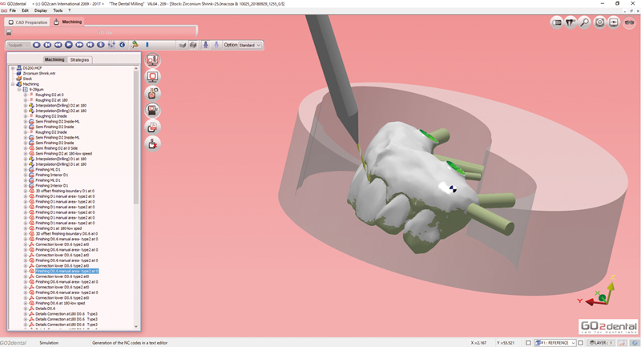Open the Option Standard dropdown

[x=249, y=45]
